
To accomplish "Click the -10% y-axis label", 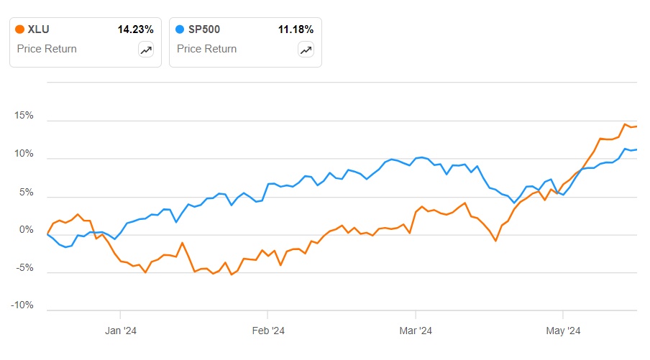I will click(22, 306).
